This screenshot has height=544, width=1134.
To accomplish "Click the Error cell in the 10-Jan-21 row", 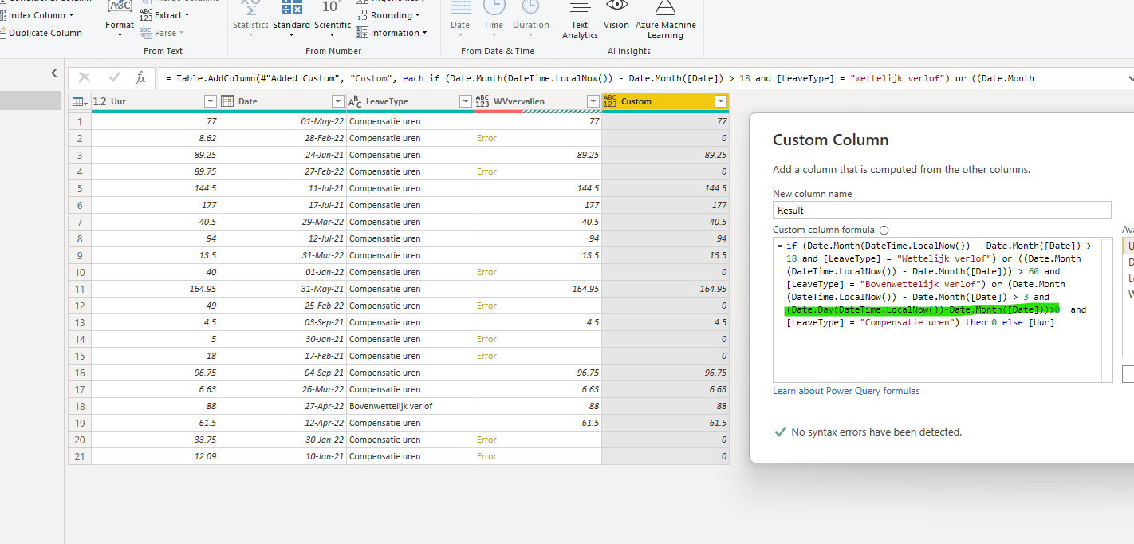I will pos(537,456).
